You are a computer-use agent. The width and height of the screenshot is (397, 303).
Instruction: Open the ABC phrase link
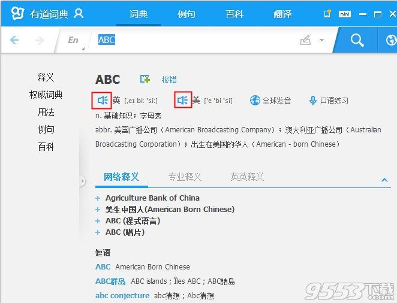point(103,267)
